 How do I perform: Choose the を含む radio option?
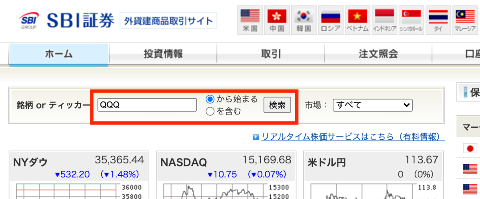pyautogui.click(x=210, y=112)
